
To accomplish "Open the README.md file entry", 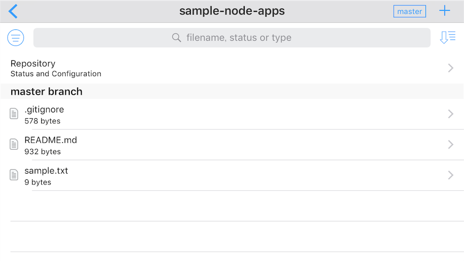I will click(51, 145).
